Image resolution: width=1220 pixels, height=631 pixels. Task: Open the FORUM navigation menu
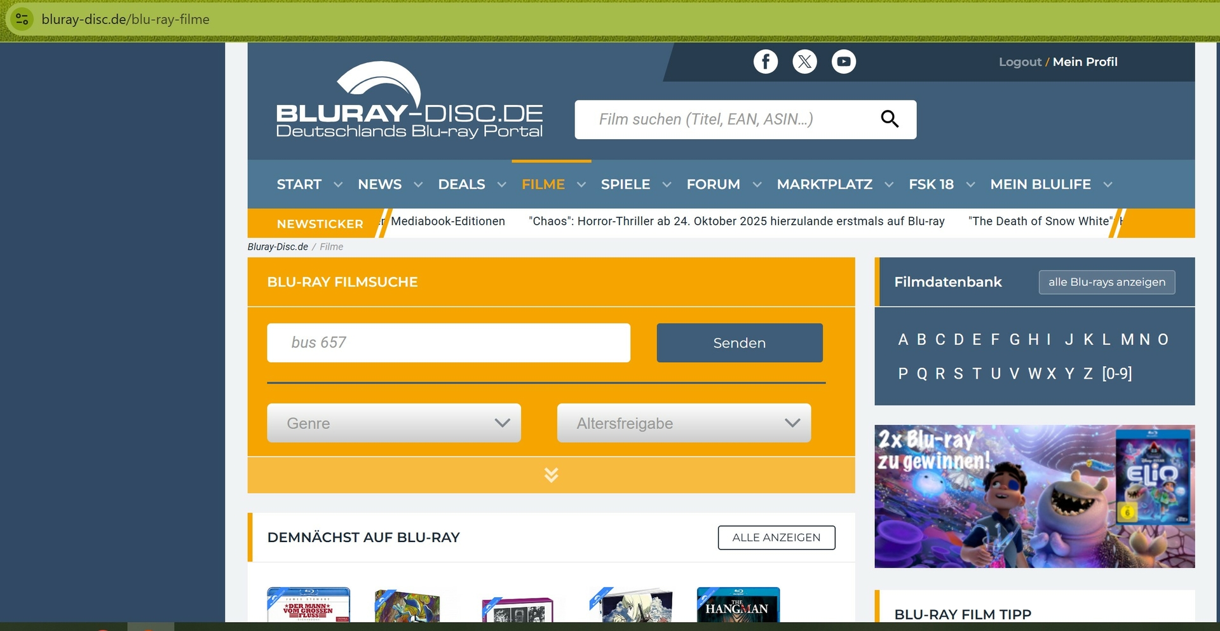[713, 184]
